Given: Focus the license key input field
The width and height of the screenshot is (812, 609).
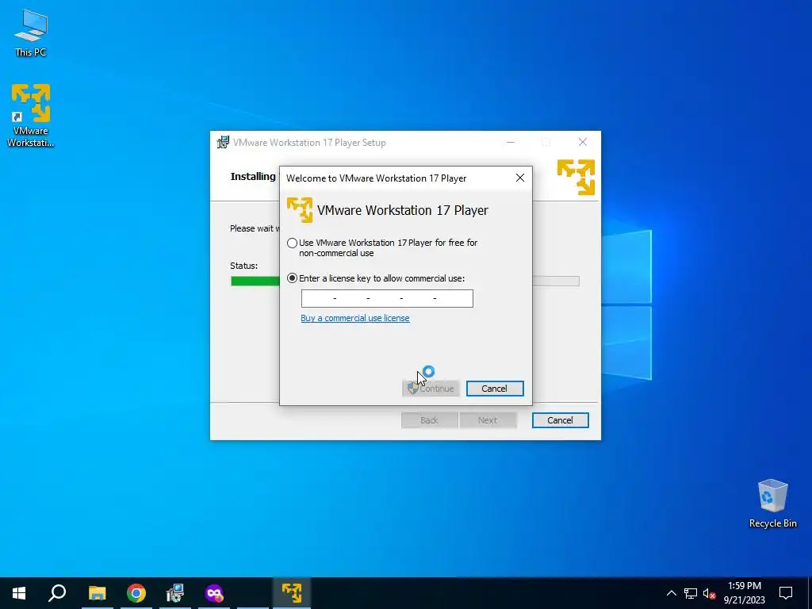Looking at the screenshot, I should [x=387, y=298].
